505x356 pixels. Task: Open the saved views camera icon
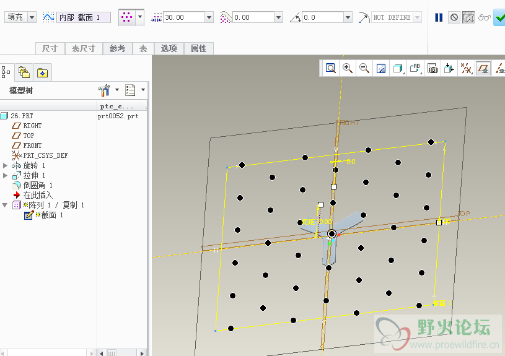pyautogui.click(x=433, y=69)
